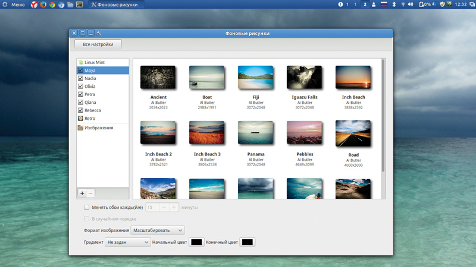The width and height of the screenshot is (476, 267).
Task: Switch to workspace 2 in the panel
Action: [364, 5]
